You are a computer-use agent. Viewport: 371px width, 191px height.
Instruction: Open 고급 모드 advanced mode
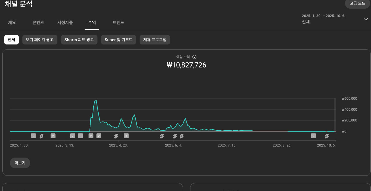click(x=357, y=3)
